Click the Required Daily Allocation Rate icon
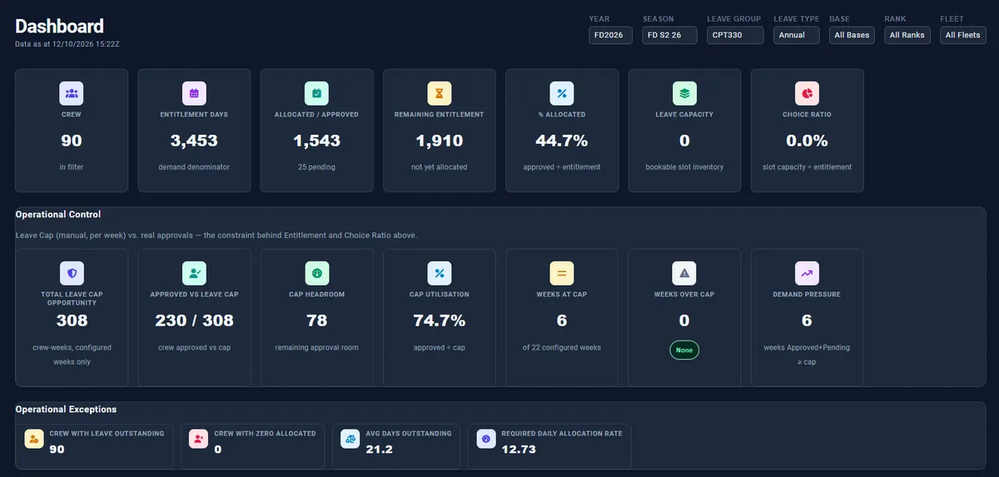The height and width of the screenshot is (477, 999). pyautogui.click(x=486, y=439)
